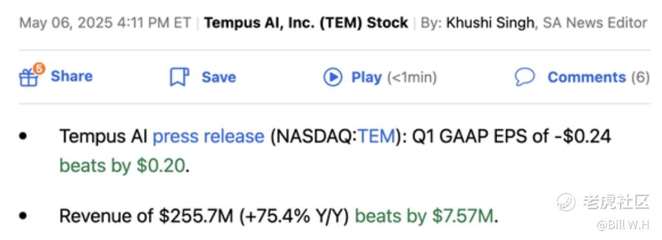The width and height of the screenshot is (662, 240).
Task: Start audio with the circular play icon
Action: click(x=333, y=77)
